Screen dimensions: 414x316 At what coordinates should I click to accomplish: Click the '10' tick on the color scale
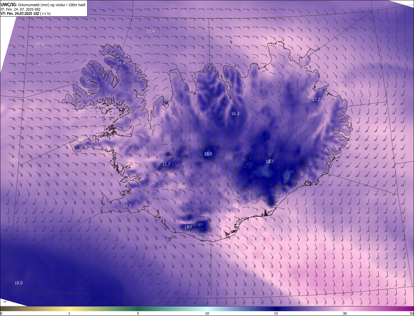(207, 313)
